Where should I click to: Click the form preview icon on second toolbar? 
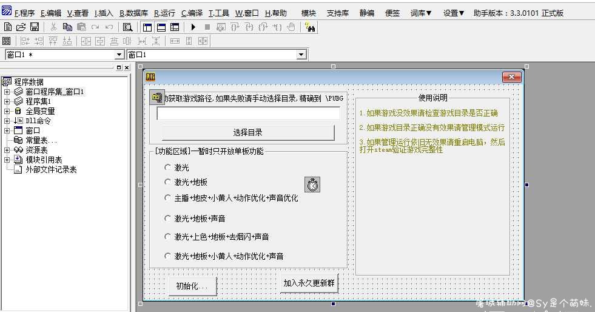tap(7, 41)
